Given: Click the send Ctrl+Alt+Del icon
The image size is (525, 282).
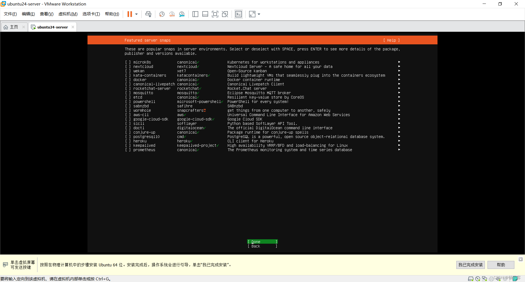Looking at the screenshot, I should (x=148, y=14).
